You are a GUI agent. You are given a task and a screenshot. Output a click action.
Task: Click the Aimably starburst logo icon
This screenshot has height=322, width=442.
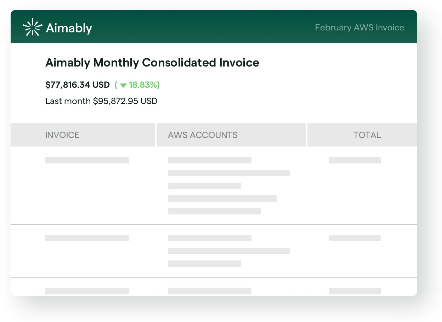point(32,27)
